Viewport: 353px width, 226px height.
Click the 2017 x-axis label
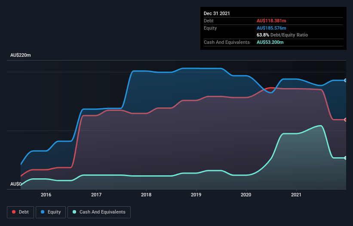96,195
